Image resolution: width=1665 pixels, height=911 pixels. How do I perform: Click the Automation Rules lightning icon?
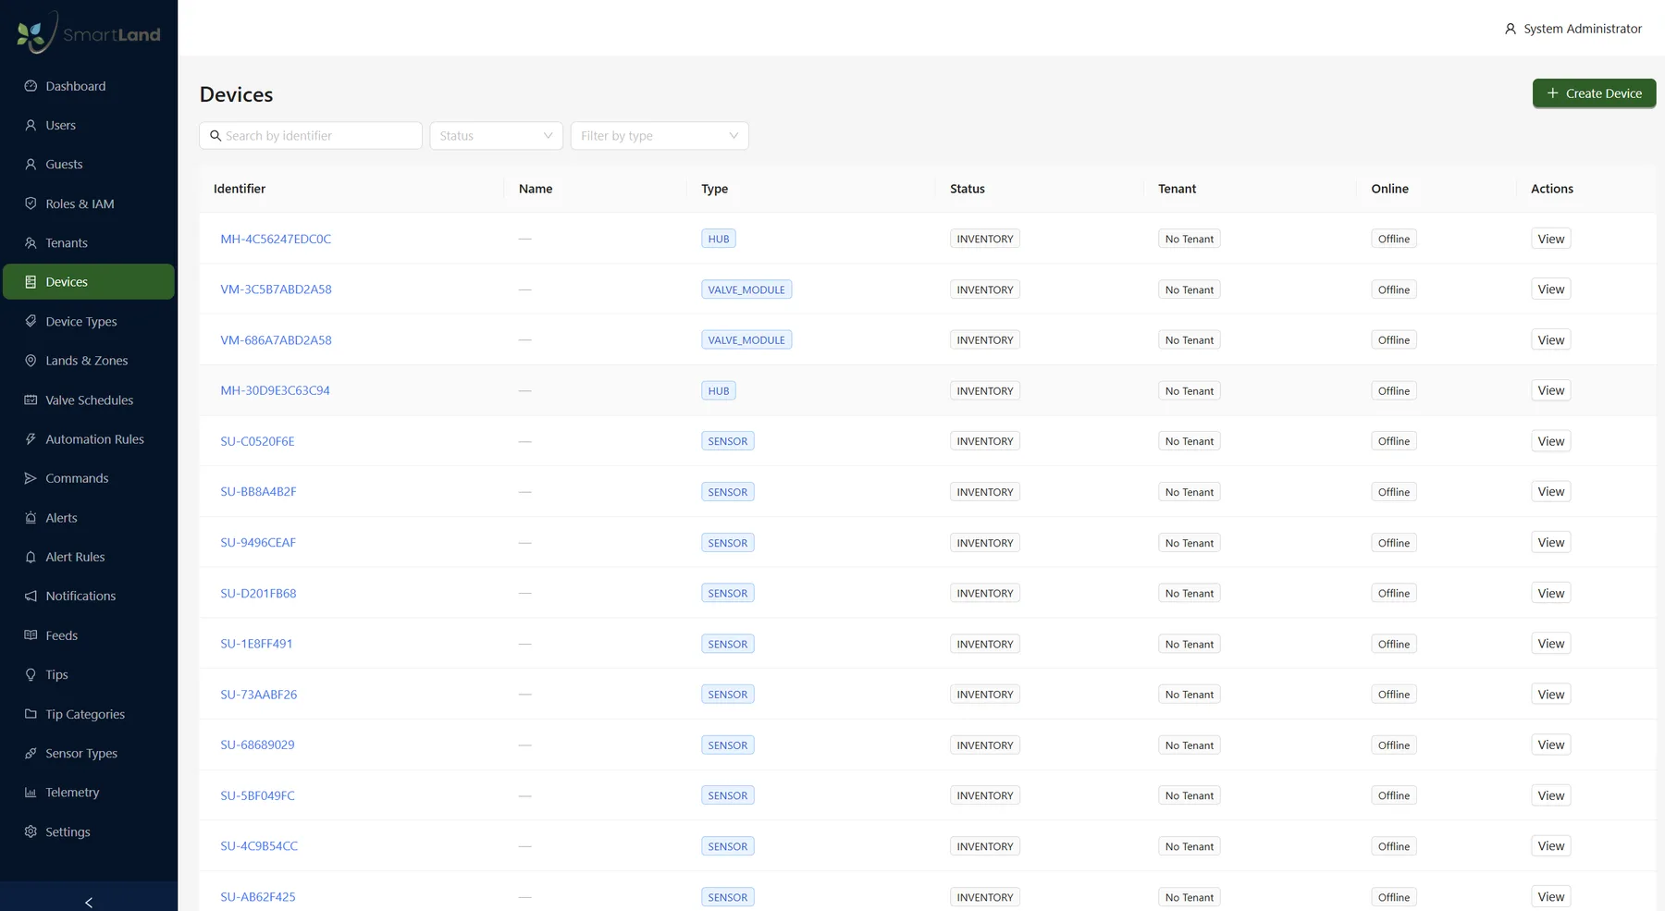tap(31, 439)
